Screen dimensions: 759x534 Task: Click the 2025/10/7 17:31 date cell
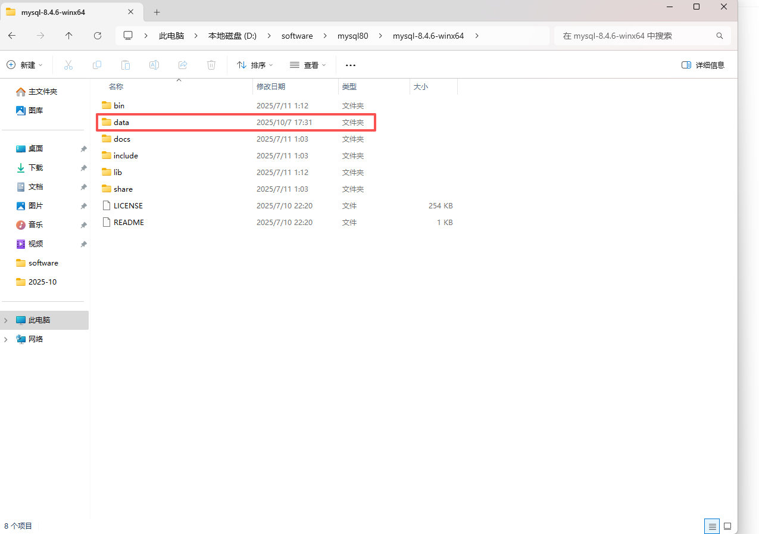285,122
